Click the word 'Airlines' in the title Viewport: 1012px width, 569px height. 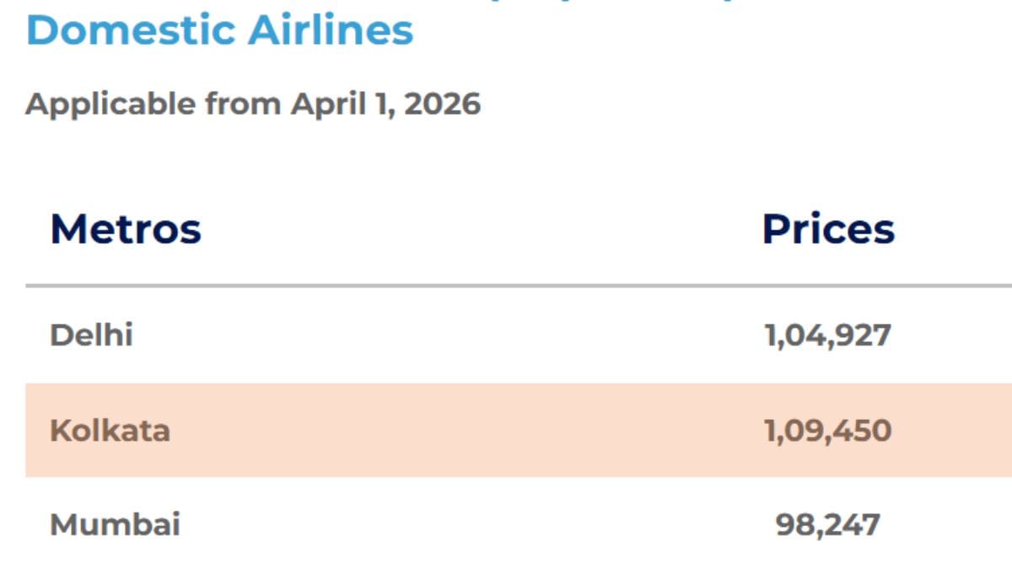tap(331, 30)
